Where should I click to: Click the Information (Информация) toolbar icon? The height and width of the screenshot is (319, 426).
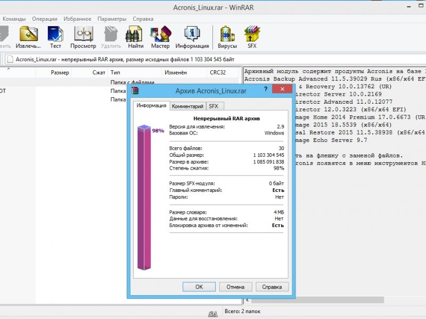[x=192, y=37]
